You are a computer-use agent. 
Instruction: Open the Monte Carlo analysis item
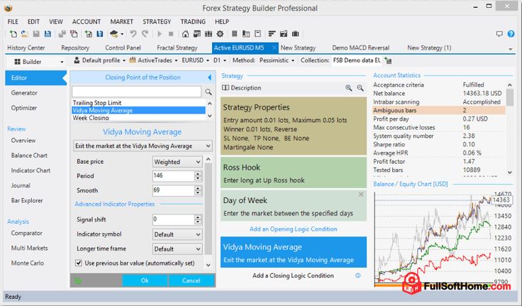[x=27, y=263]
